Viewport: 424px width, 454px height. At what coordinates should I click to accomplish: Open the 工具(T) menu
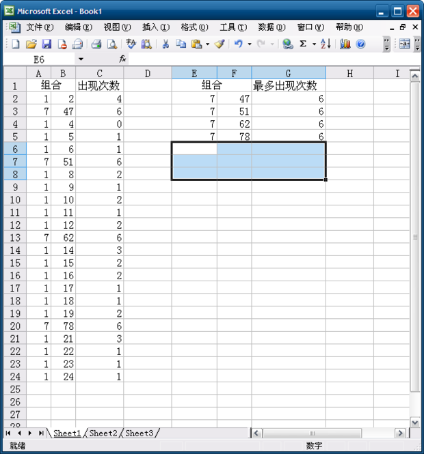coord(233,27)
